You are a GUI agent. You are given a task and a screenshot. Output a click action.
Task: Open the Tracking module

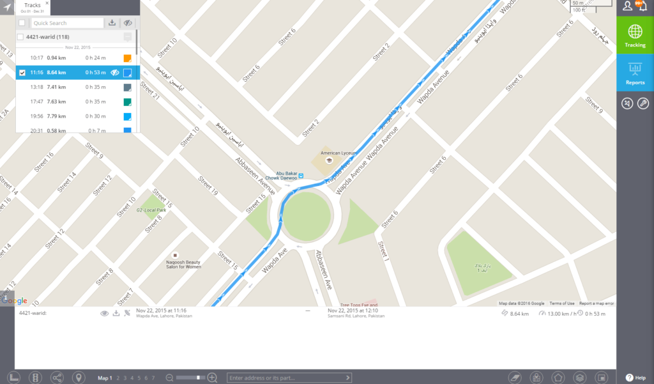coord(635,35)
